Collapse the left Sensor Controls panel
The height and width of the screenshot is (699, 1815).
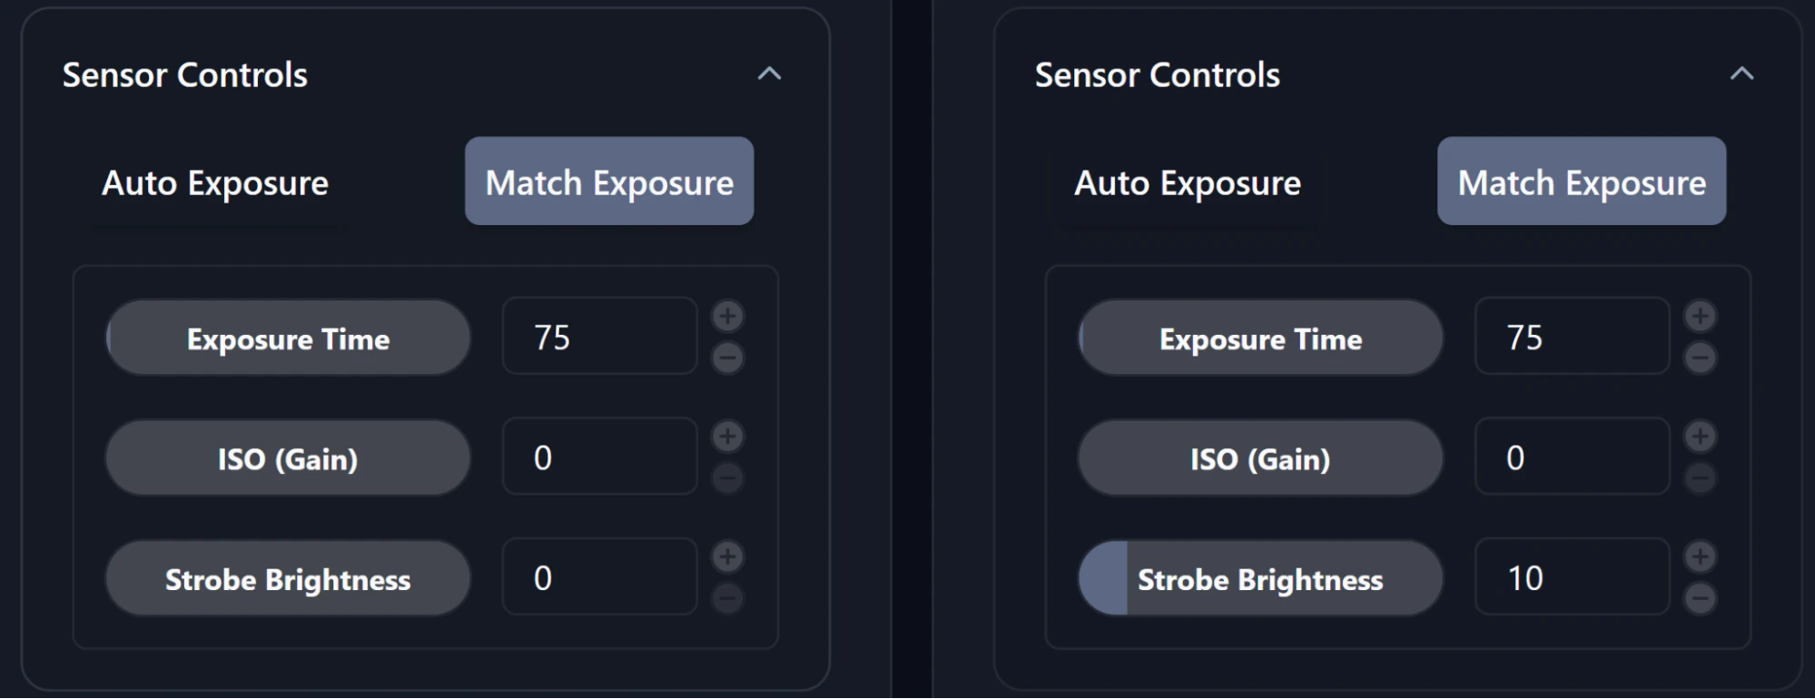[770, 74]
